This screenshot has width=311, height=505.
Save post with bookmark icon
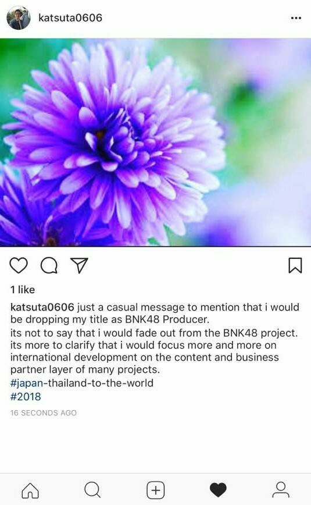[x=295, y=265]
